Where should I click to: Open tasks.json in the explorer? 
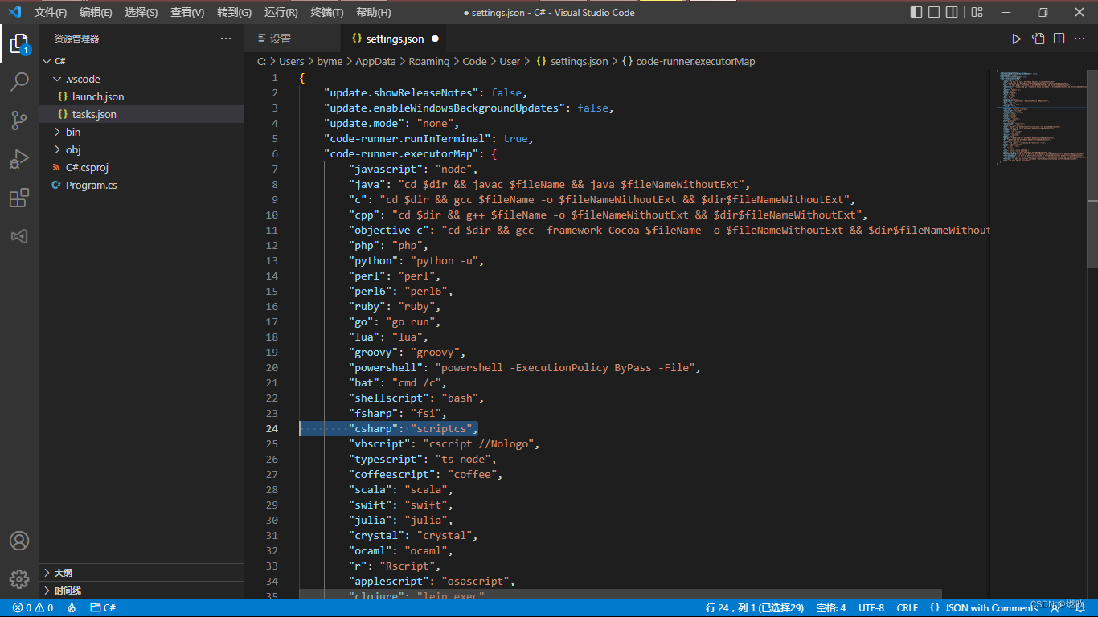(141, 114)
